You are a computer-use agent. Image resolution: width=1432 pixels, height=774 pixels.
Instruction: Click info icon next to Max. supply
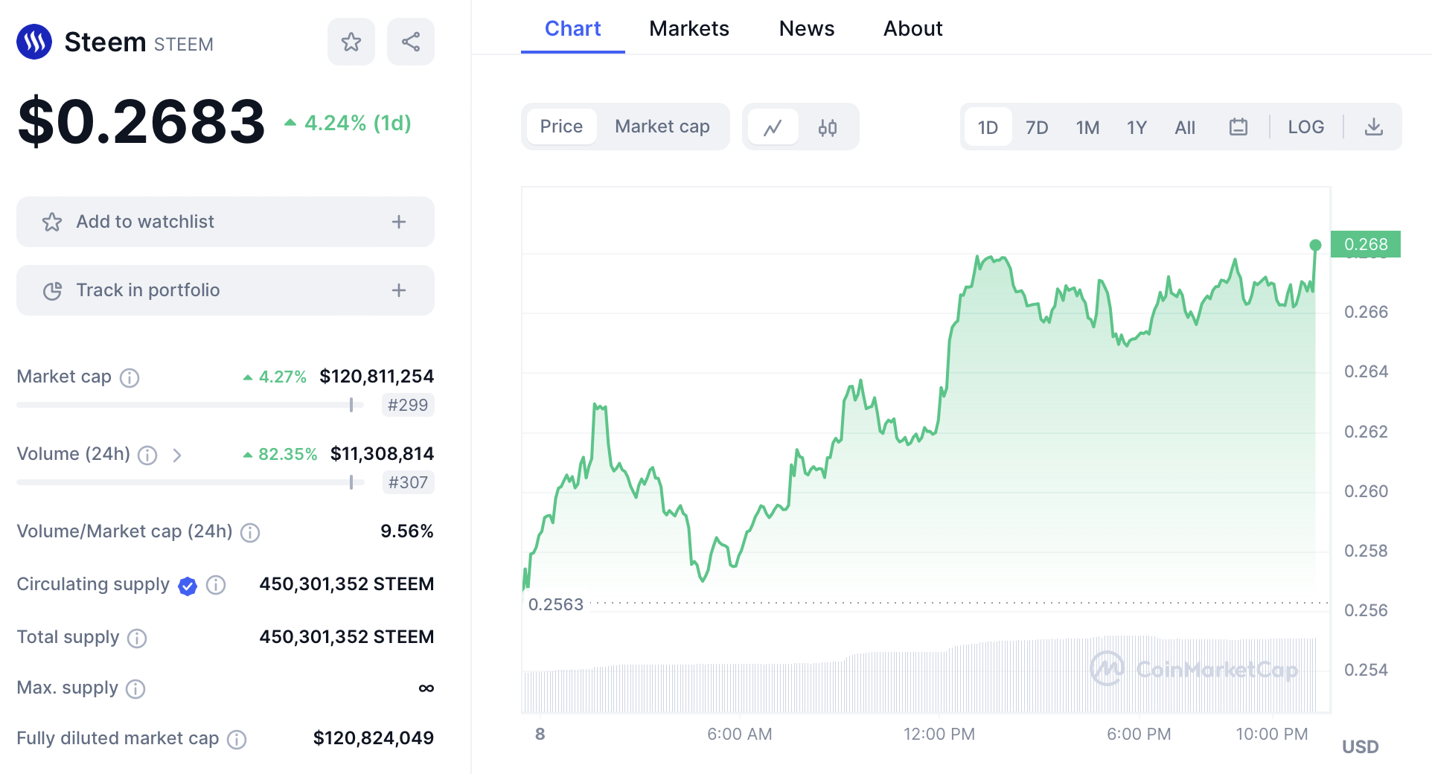pos(135,689)
